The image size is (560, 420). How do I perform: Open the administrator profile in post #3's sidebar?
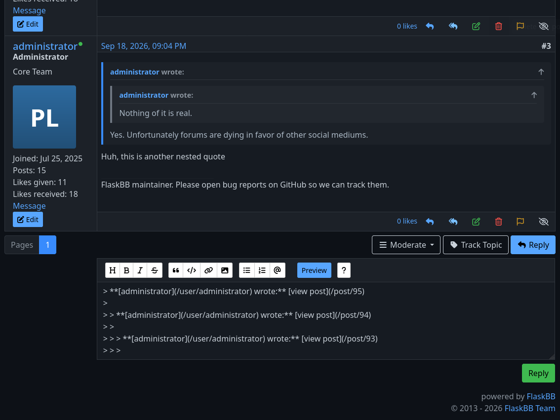coord(45,46)
